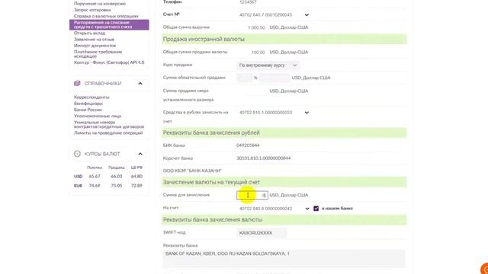Click the ООО КБЭР "Банк Казани" text
Viewport: 488px width, 274px height.
192,170
